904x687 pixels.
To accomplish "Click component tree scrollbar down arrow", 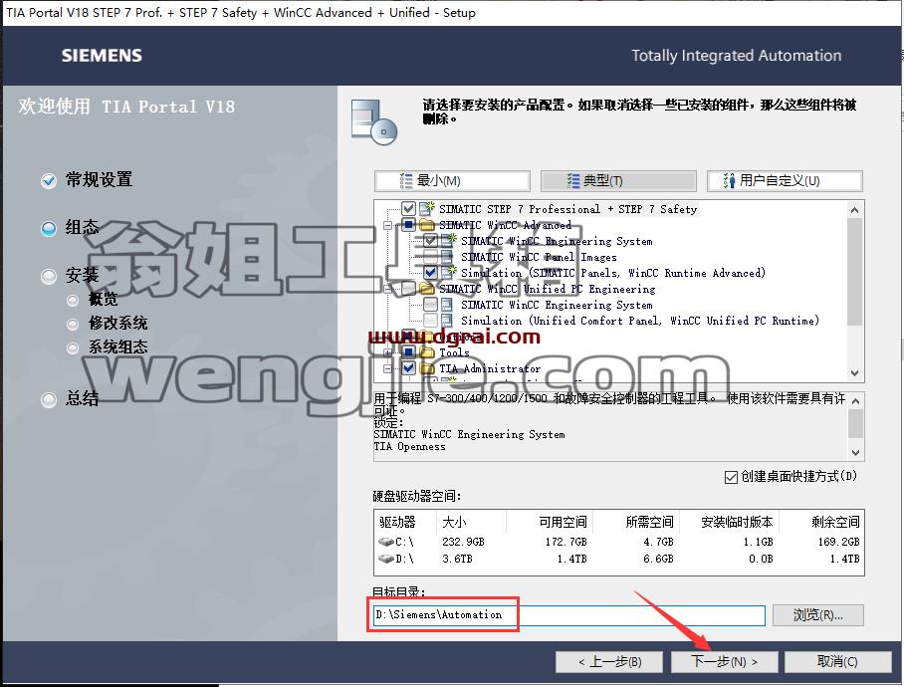I will [855, 373].
